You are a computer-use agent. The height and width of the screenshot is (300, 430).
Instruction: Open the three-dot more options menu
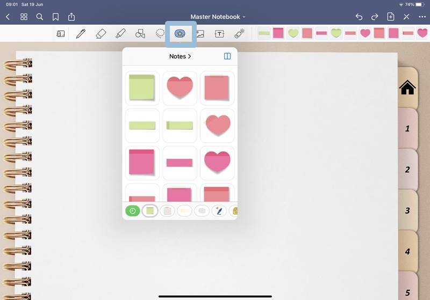422,17
